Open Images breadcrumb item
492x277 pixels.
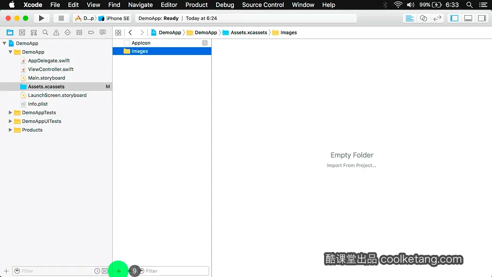[285, 32]
